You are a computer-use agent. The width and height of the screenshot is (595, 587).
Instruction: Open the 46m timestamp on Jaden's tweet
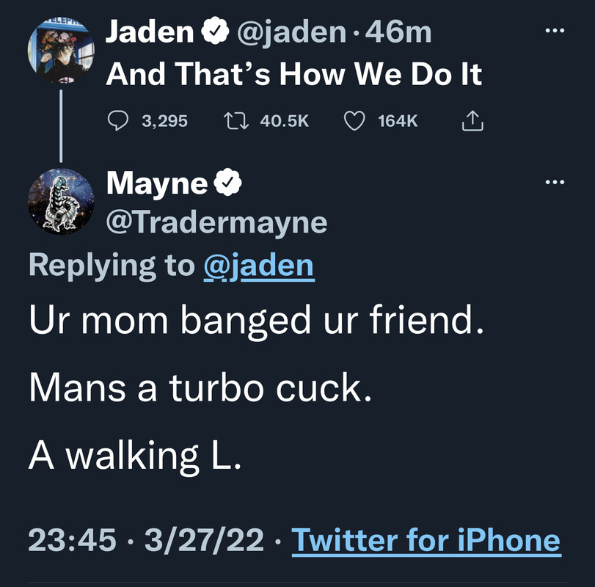click(x=402, y=32)
